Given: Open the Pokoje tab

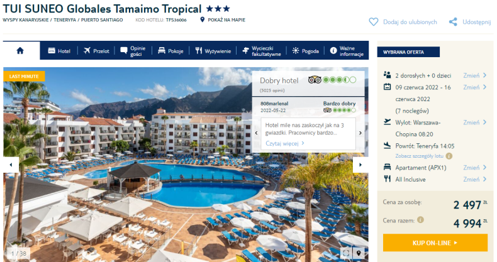Looking at the screenshot, I should point(170,51).
